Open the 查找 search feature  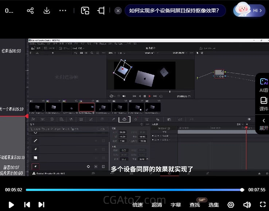tap(195, 205)
